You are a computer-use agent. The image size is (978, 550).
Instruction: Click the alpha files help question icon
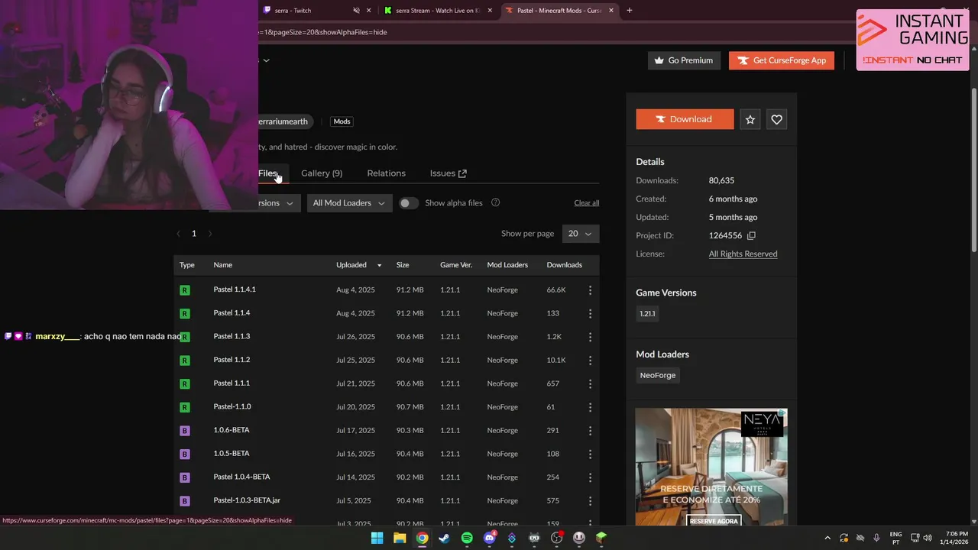[x=495, y=202]
